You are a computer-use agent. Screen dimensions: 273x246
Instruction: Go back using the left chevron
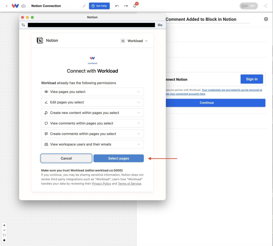click(x=7, y=6)
